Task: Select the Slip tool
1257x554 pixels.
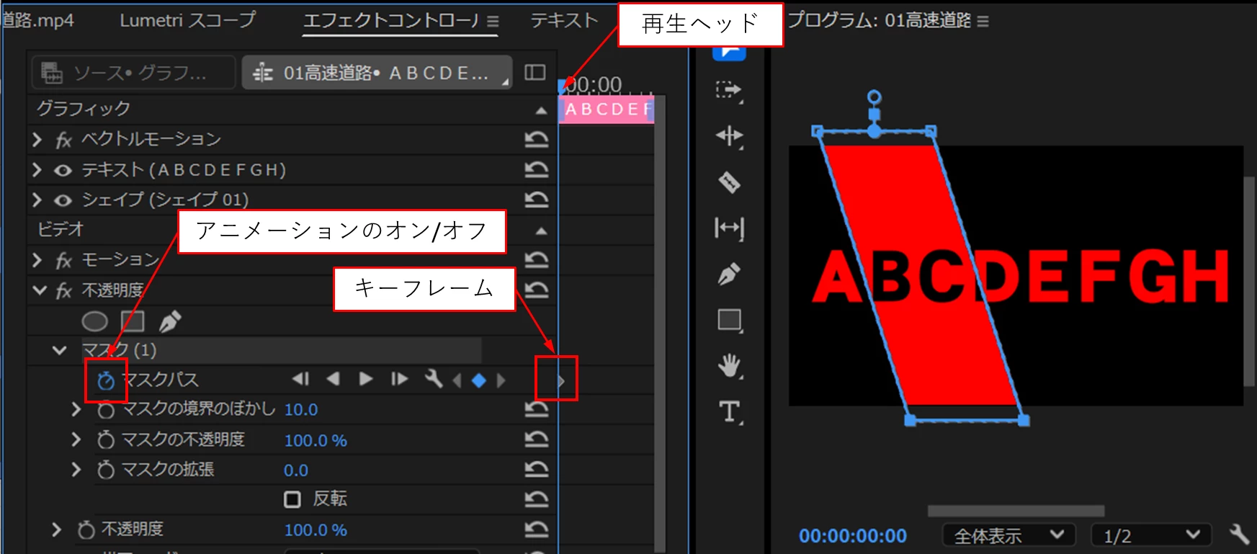Action: (729, 228)
